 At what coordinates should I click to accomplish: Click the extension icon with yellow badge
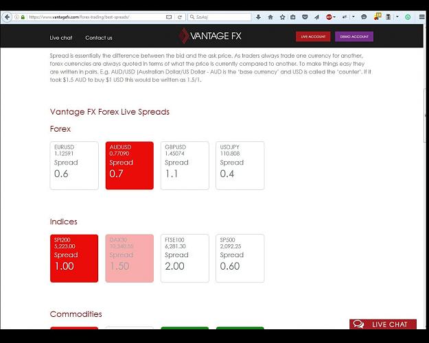378,16
